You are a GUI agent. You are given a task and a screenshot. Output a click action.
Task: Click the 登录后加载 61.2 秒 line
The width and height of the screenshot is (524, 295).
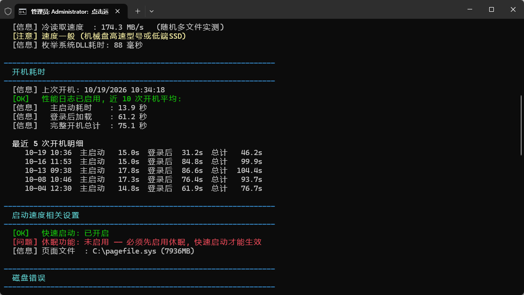pos(80,117)
